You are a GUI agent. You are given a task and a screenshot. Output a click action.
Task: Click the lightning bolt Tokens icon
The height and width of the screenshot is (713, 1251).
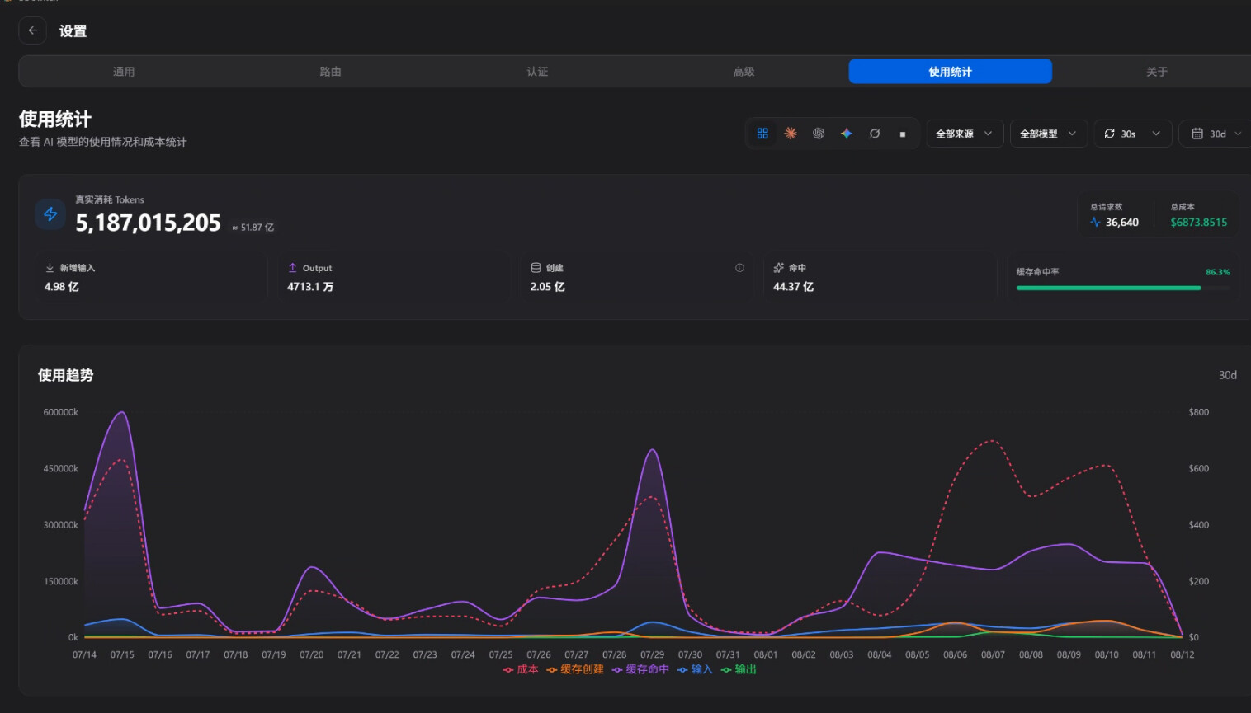point(50,214)
